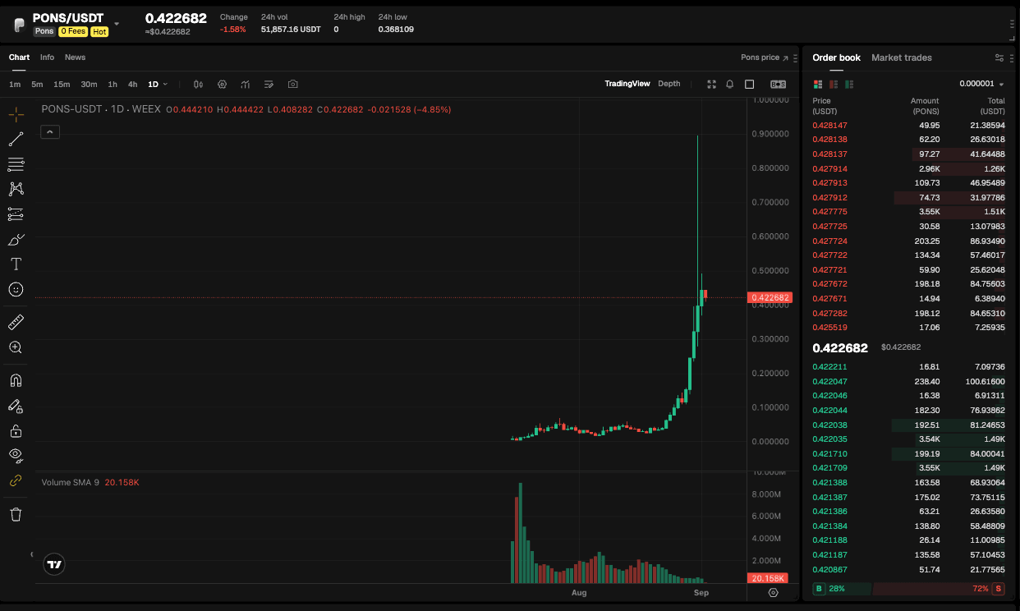Click the drawing edit toolbar icon
Viewport: 1020px width, 611px height.
pos(269,84)
